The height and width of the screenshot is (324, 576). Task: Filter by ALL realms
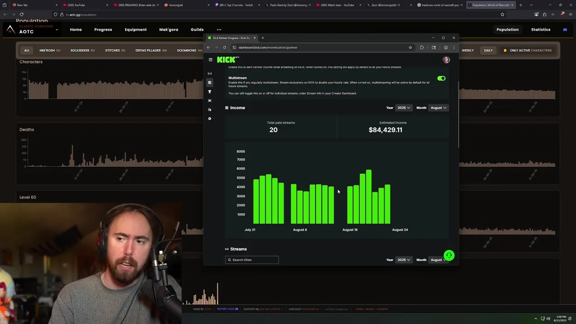[27, 50]
